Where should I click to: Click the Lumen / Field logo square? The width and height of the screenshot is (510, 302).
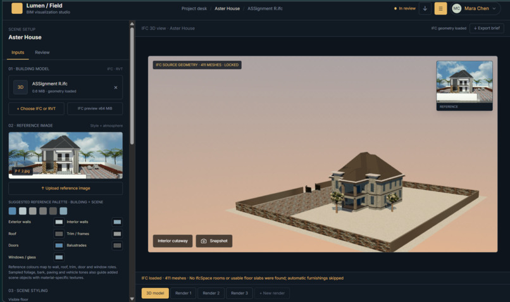pos(17,8)
